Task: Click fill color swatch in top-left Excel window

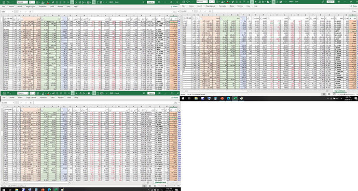Action: coord(43,2)
